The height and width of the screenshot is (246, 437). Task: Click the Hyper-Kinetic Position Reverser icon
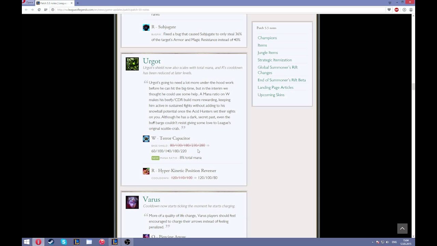(x=146, y=171)
